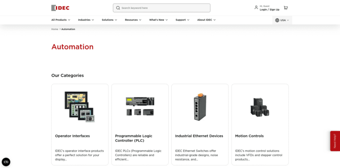Click the Need Help? side button
This screenshot has height=168, width=340.
pos(335,141)
